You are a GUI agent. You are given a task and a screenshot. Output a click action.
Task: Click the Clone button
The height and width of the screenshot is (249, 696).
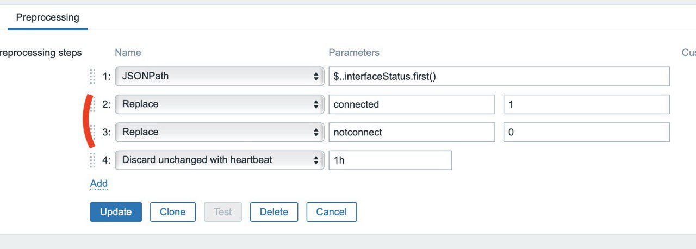[172, 212]
